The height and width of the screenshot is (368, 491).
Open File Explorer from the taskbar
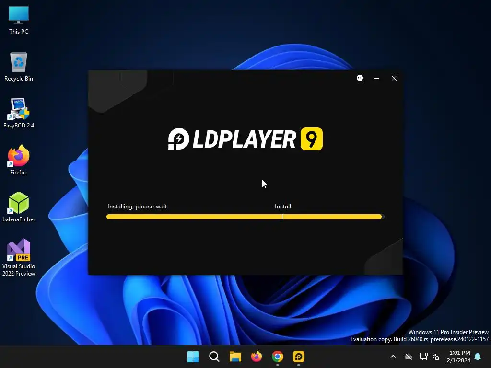point(235,356)
